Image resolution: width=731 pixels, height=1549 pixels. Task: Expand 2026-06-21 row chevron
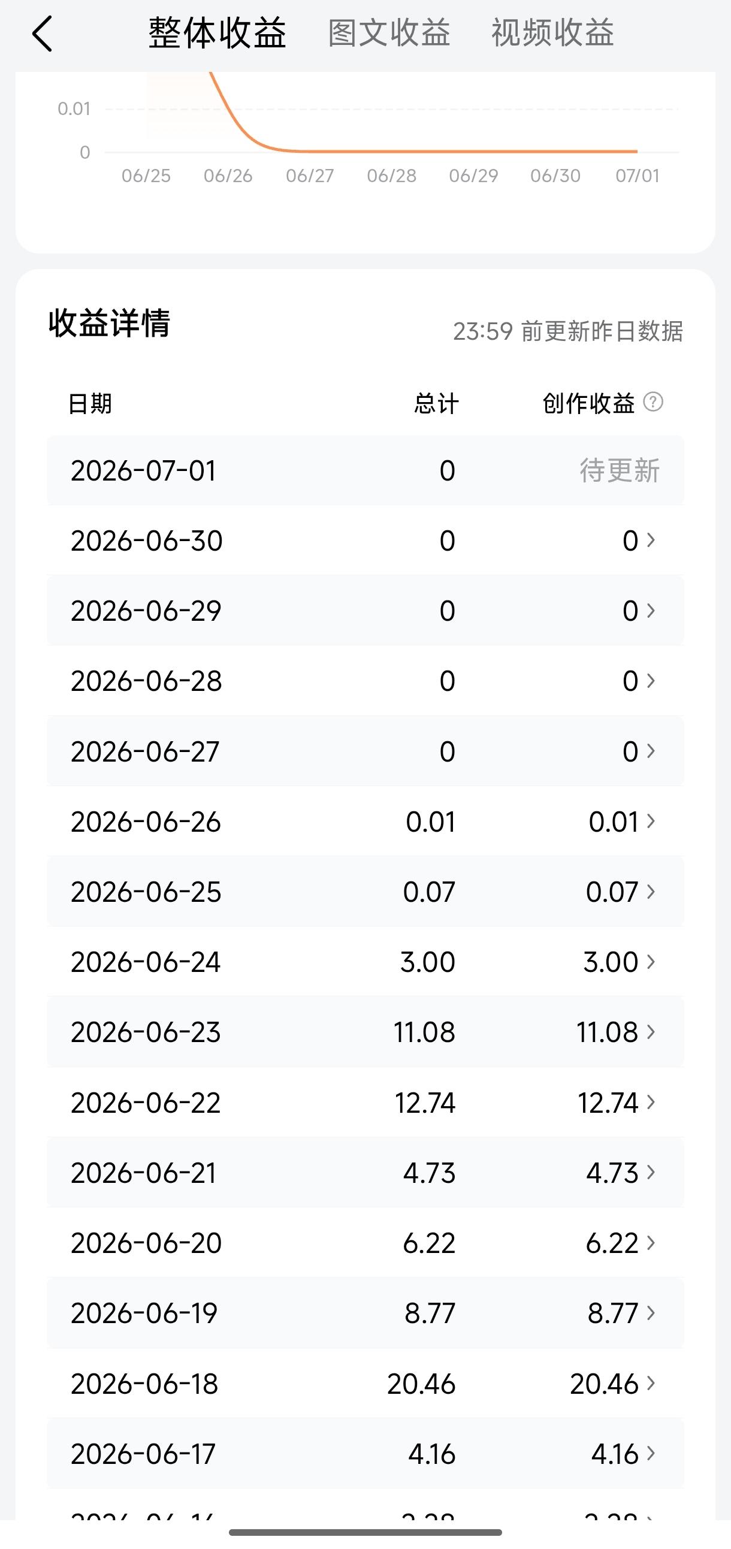point(651,1172)
